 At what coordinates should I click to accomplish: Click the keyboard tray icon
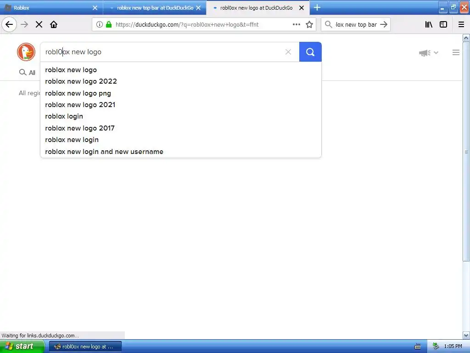(x=418, y=347)
